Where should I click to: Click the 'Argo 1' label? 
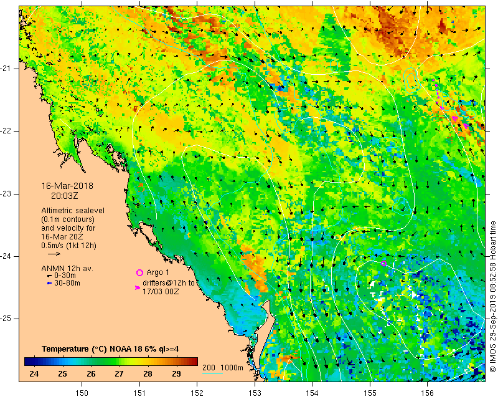tap(158, 272)
